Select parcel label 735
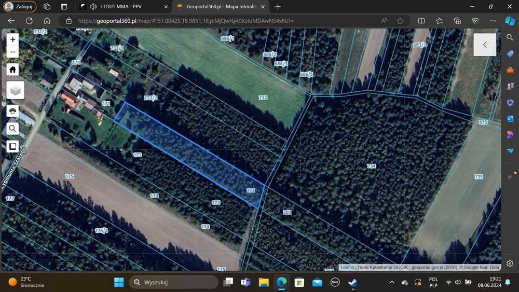519x292 pixels. pos(479,177)
